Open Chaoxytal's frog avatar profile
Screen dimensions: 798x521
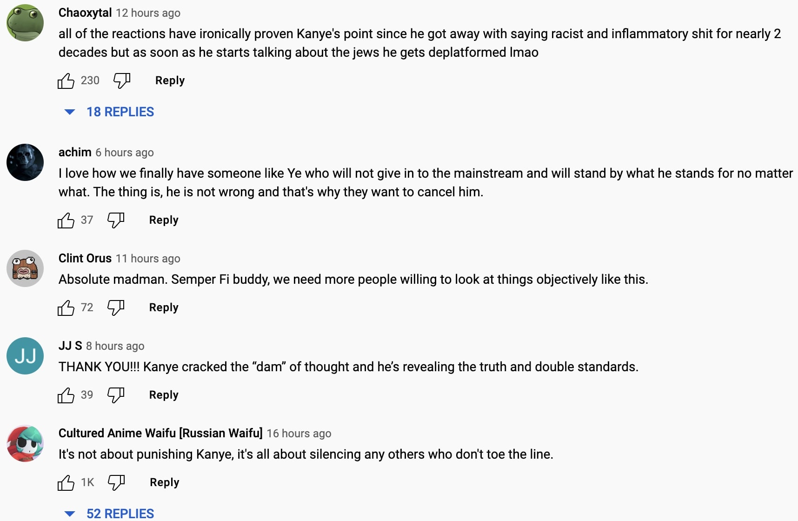(x=25, y=23)
